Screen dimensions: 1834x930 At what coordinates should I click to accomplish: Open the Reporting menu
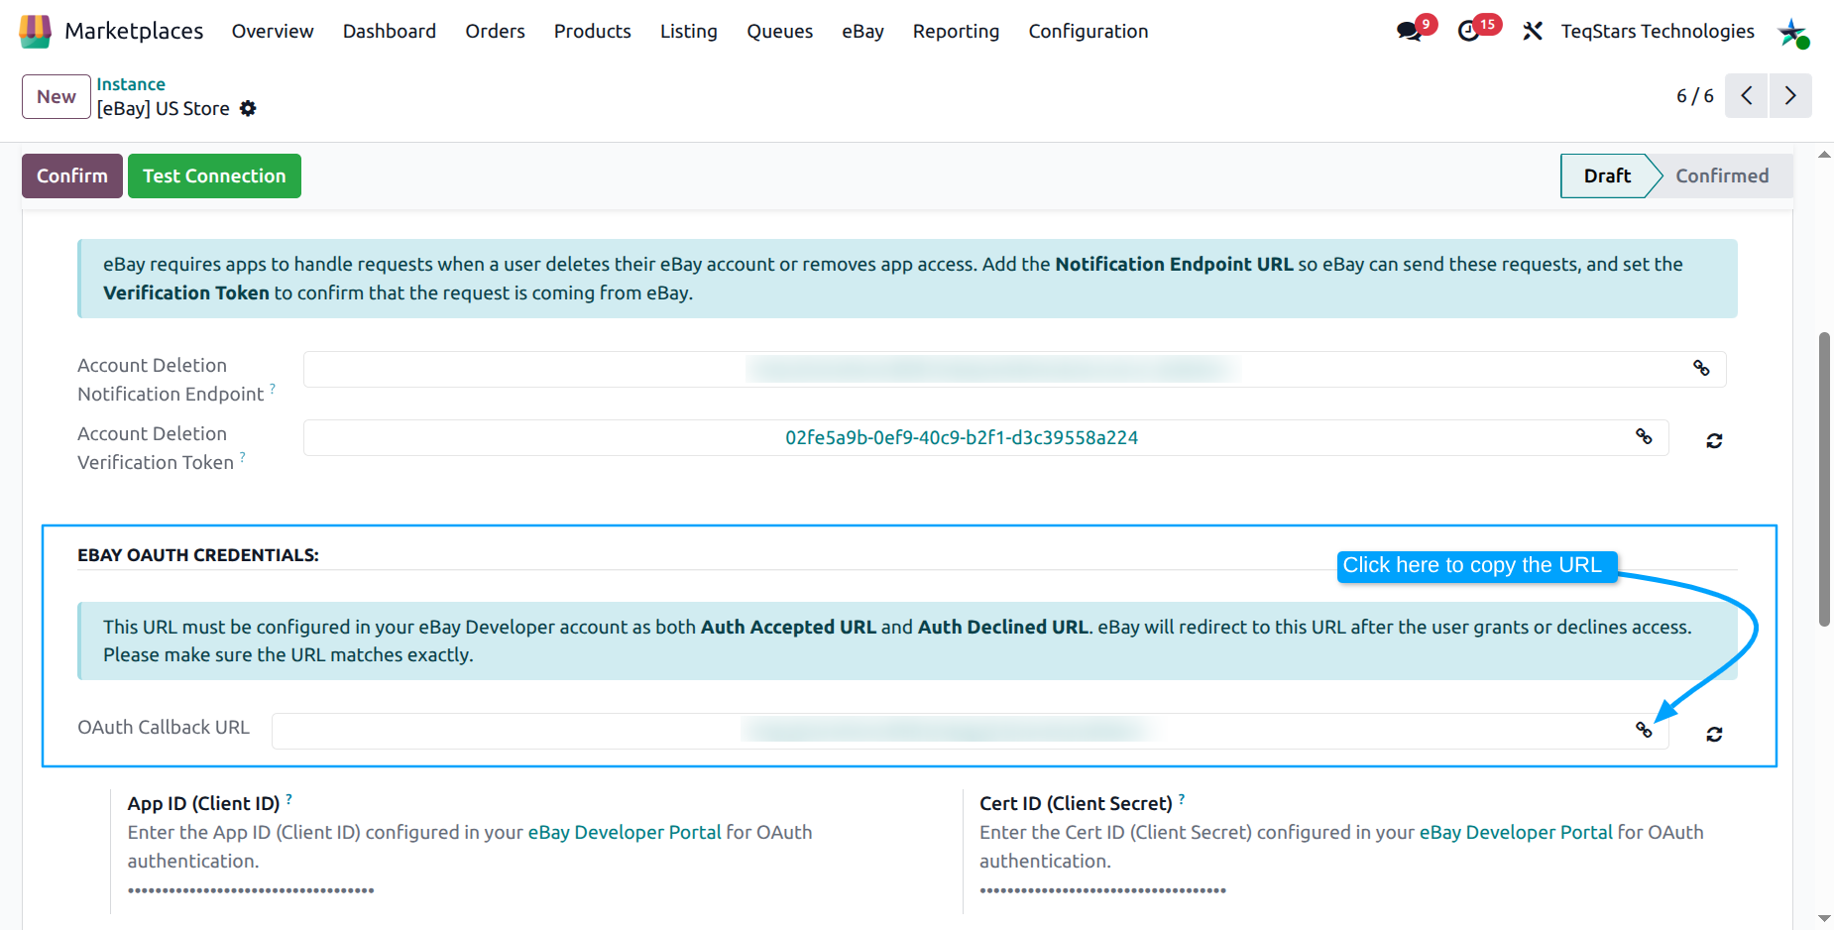click(956, 31)
